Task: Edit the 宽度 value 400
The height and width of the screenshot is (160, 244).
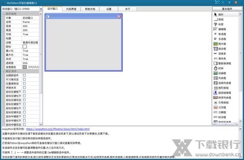Action: pos(30,26)
